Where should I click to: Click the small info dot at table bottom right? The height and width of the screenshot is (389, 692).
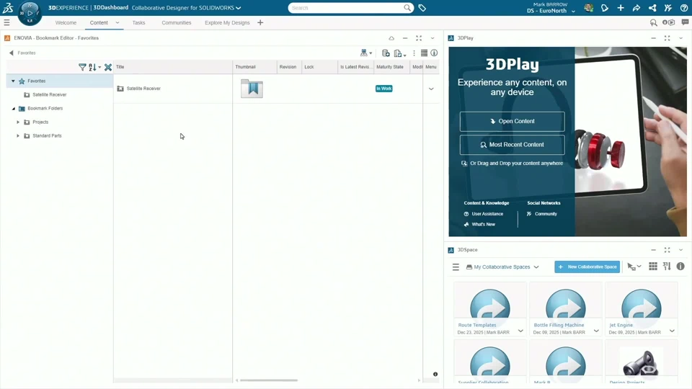click(435, 374)
